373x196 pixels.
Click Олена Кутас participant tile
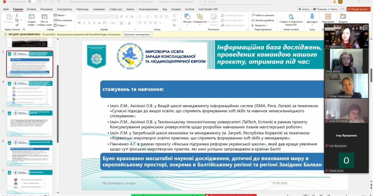pyautogui.click(x=346, y=160)
